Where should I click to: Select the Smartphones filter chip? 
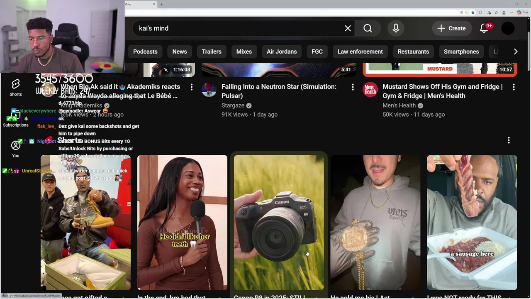coord(461,51)
